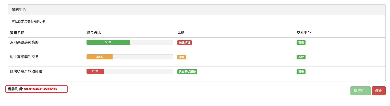
Task: Click the 30% orange progress bar
Action: (100, 57)
